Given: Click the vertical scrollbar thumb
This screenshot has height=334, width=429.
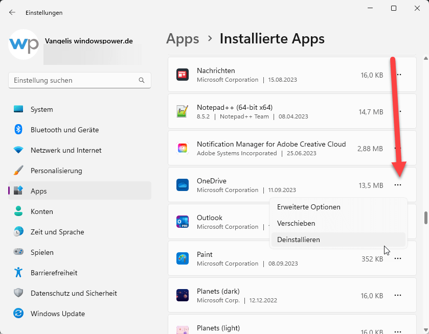Looking at the screenshot, I should pyautogui.click(x=426, y=218).
